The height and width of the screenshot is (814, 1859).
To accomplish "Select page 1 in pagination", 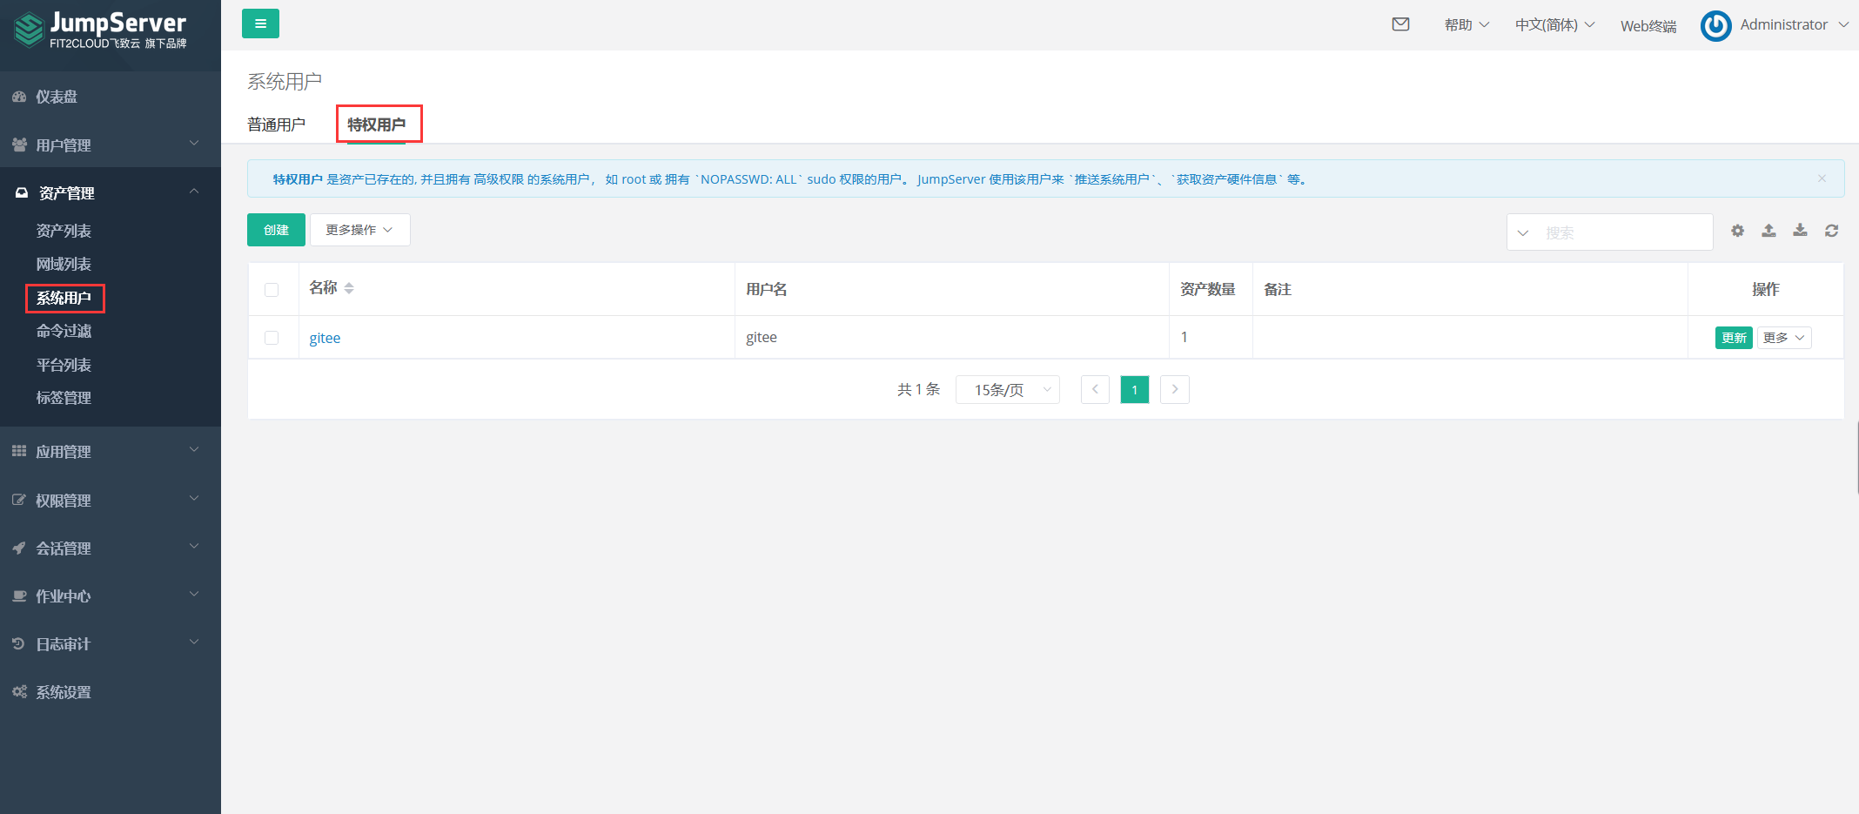I will (x=1135, y=389).
